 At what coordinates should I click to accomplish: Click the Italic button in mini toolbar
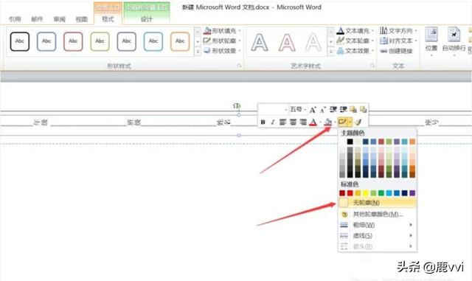point(272,122)
